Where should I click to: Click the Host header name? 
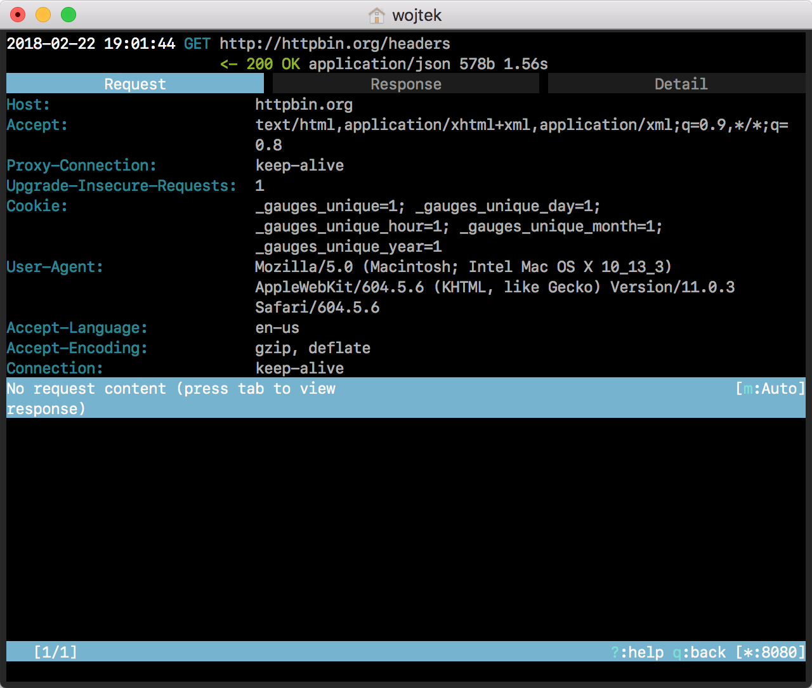[x=28, y=105]
